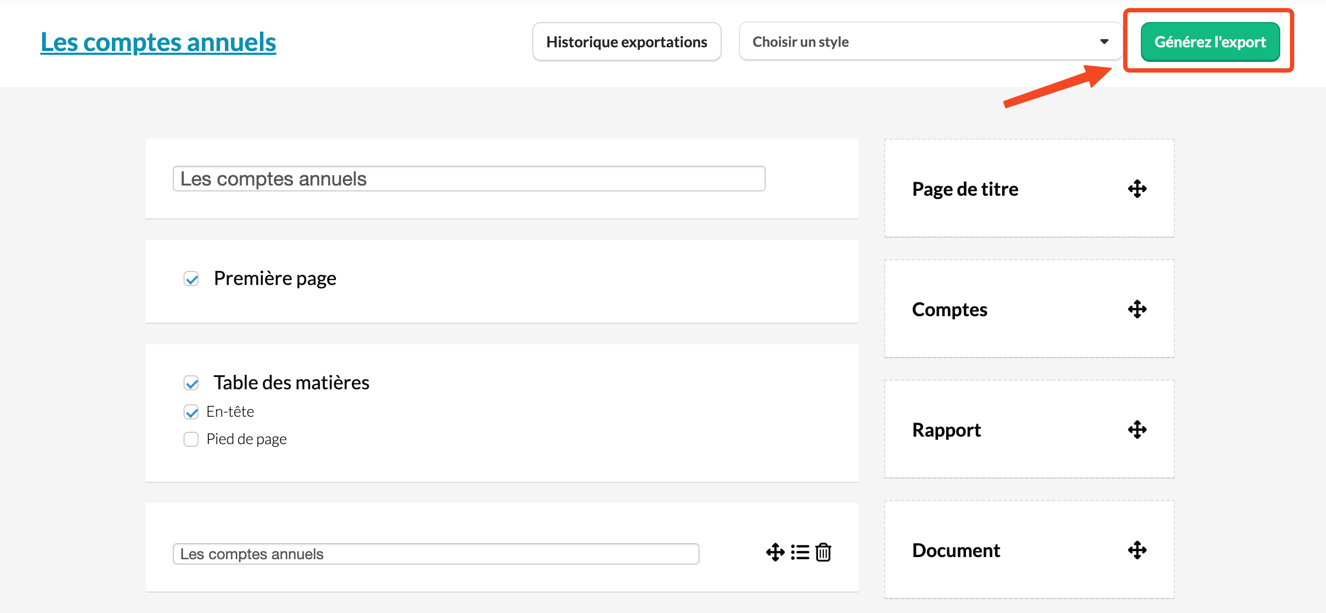Image resolution: width=1326 pixels, height=613 pixels.
Task: Disable the En-tête checkbox
Action: pos(191,412)
